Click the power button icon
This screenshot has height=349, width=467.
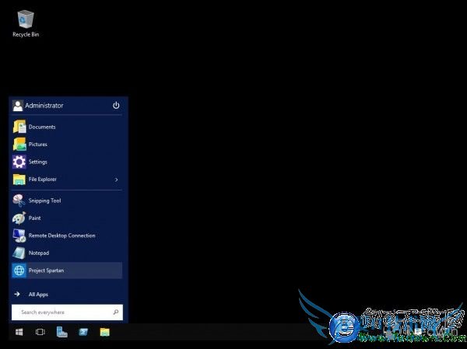(116, 106)
